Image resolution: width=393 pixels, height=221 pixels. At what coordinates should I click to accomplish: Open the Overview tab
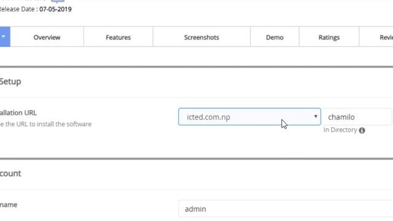click(x=47, y=37)
